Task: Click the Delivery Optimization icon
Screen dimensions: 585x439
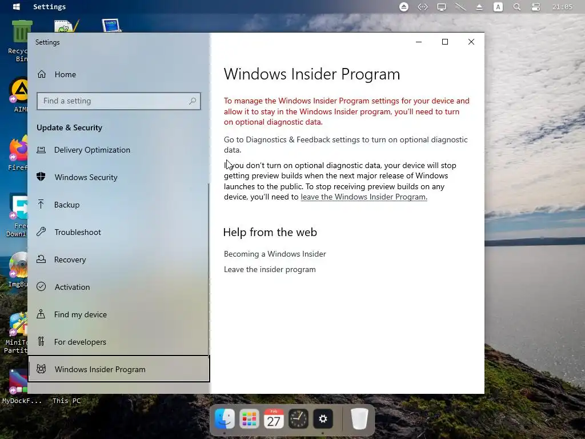Action: click(x=41, y=150)
